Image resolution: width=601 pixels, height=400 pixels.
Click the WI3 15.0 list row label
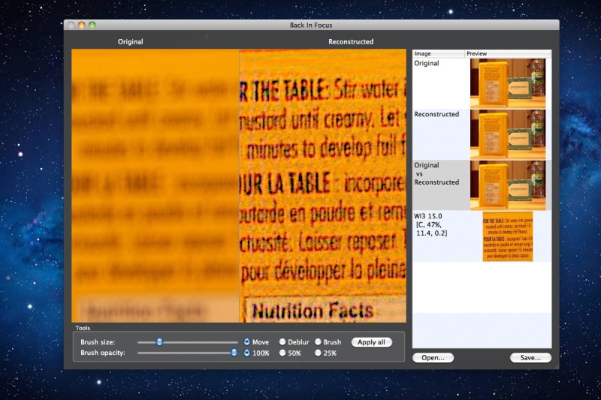click(430, 224)
